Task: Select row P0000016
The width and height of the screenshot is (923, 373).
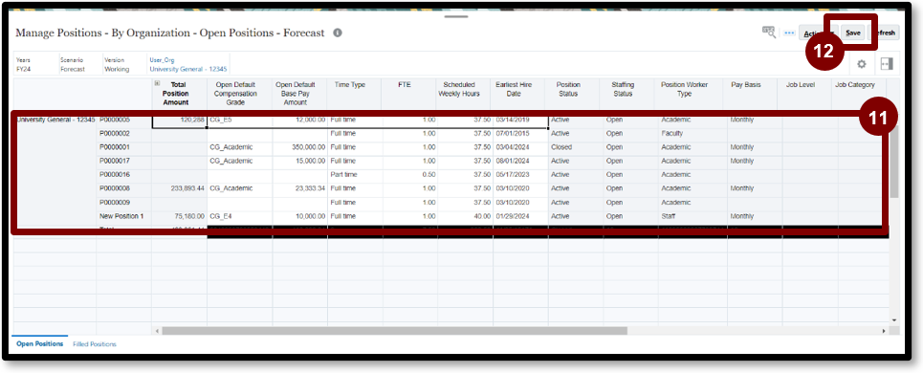Action: click(x=124, y=175)
